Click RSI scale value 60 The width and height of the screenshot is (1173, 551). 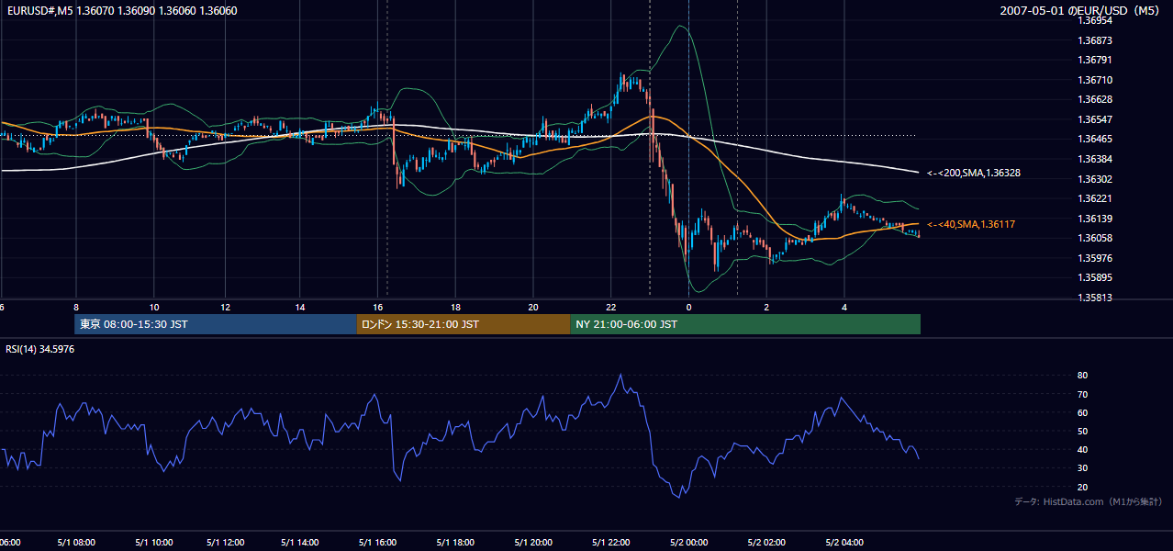coord(1083,412)
